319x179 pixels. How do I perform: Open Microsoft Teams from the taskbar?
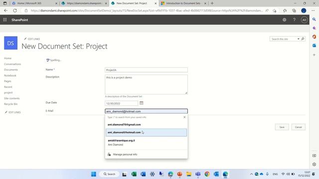198,174
